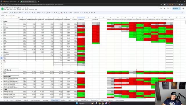Viewport: 186px width, 105px height.
Task: Open File Explorer from the taskbar
Action: (x=100, y=103)
